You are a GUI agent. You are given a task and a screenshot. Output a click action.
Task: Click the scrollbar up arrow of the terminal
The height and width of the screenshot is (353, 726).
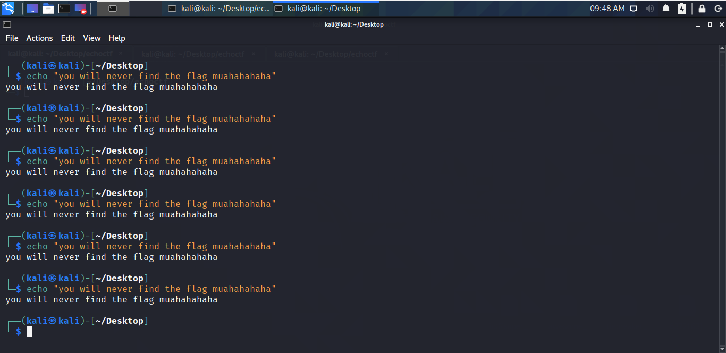(723, 48)
